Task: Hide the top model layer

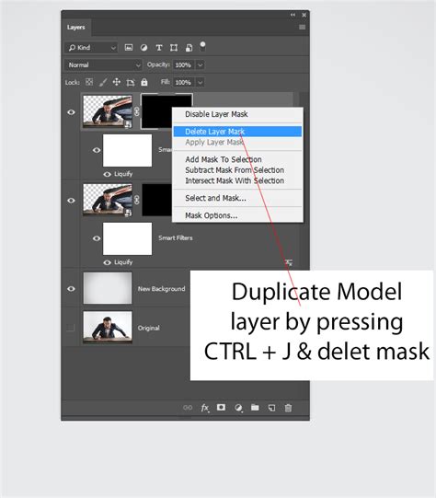Action: (71, 112)
